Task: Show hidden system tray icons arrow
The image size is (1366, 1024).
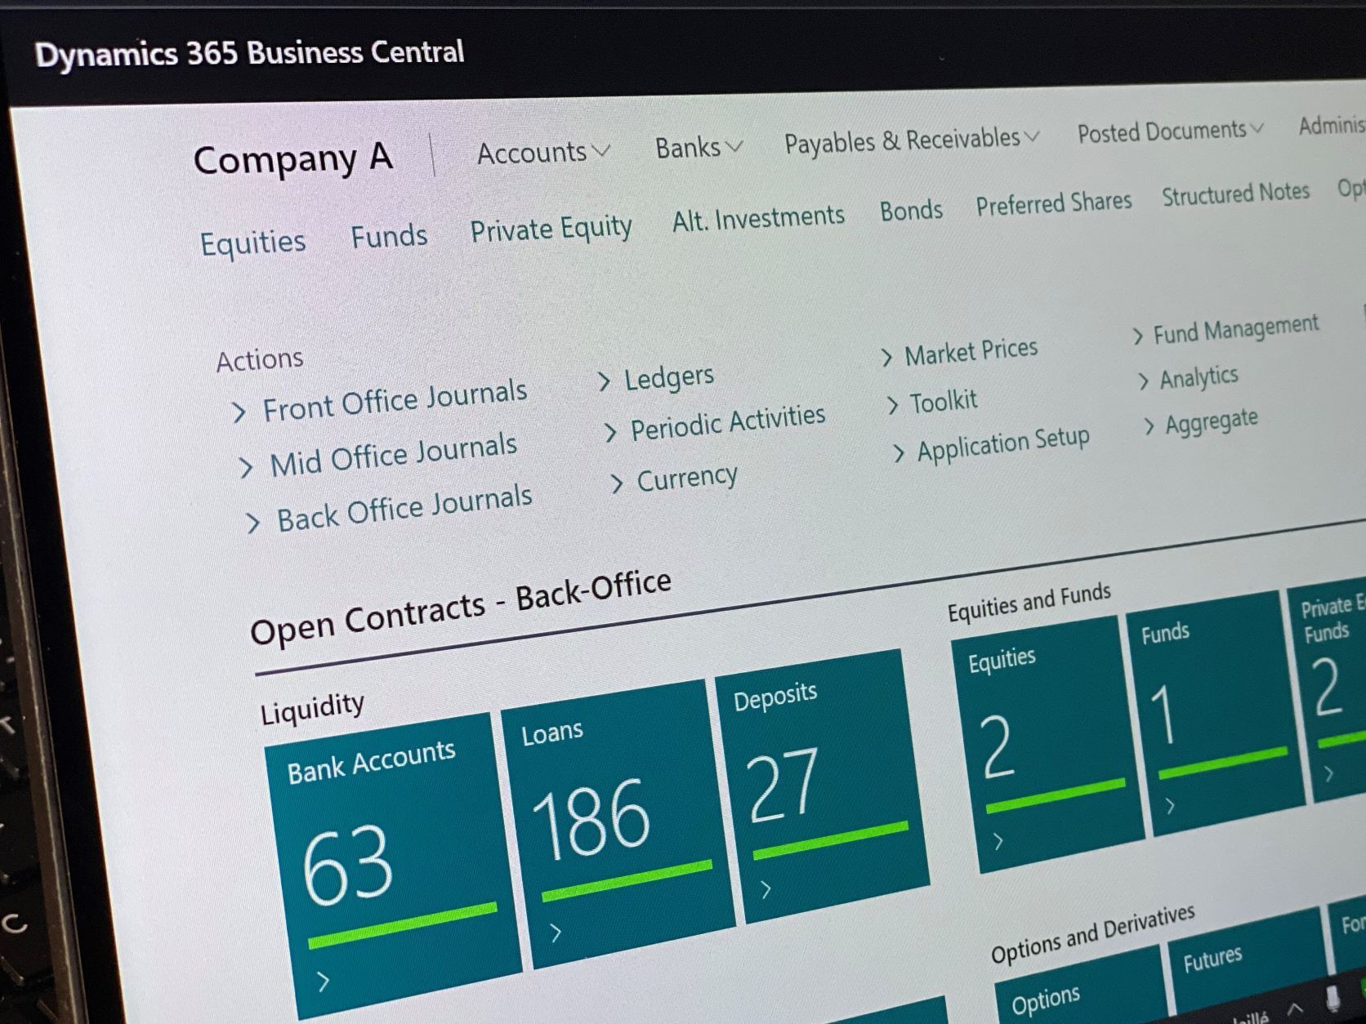Action: [x=1295, y=1009]
